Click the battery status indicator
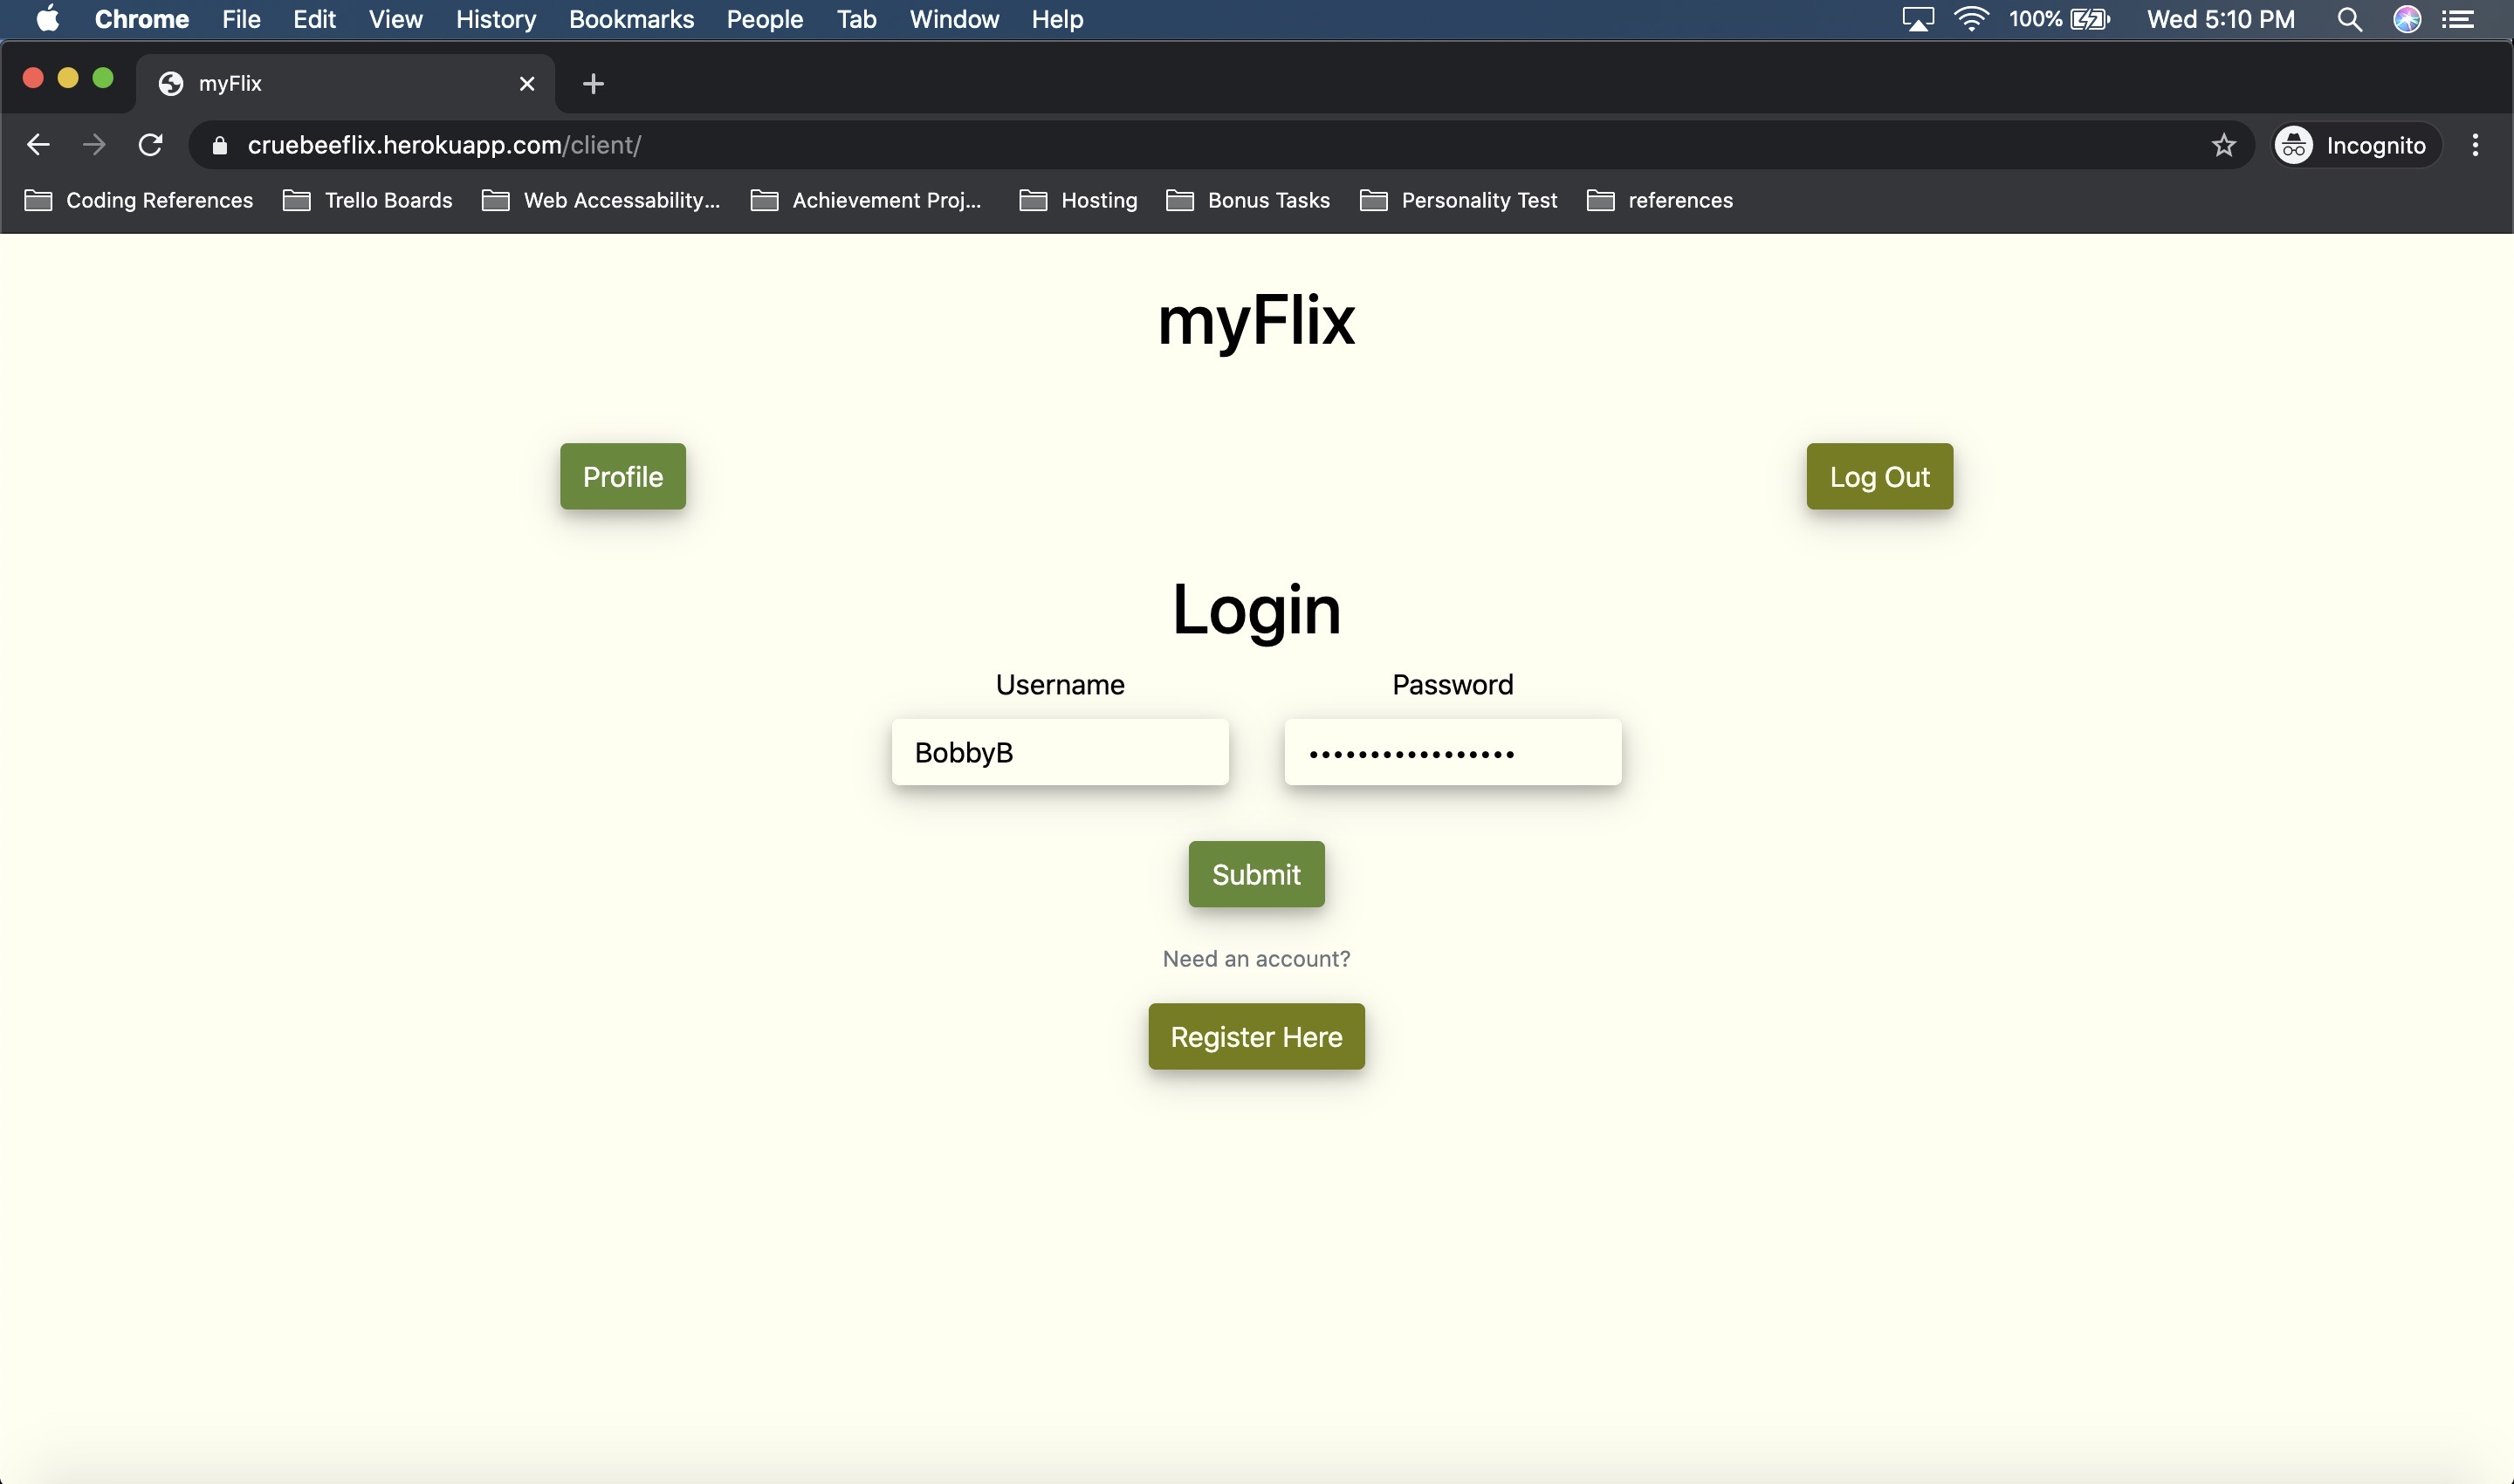2514x1484 pixels. (2060, 19)
